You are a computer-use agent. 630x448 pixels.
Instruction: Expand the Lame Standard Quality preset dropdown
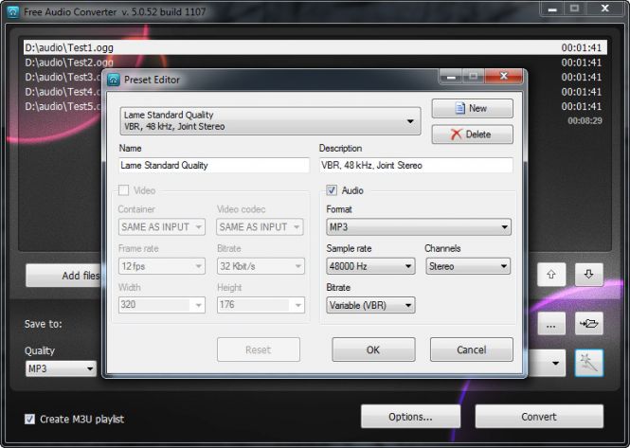(x=270, y=120)
